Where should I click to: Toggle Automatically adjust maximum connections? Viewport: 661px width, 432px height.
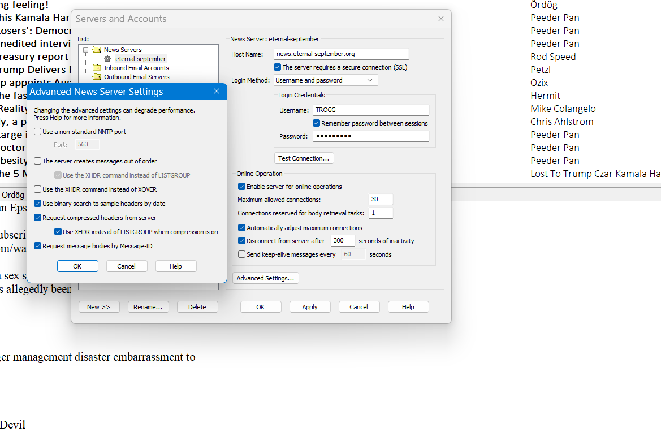(x=241, y=227)
